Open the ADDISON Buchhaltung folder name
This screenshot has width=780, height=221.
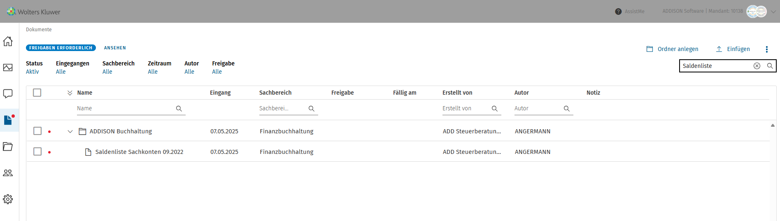tap(121, 131)
